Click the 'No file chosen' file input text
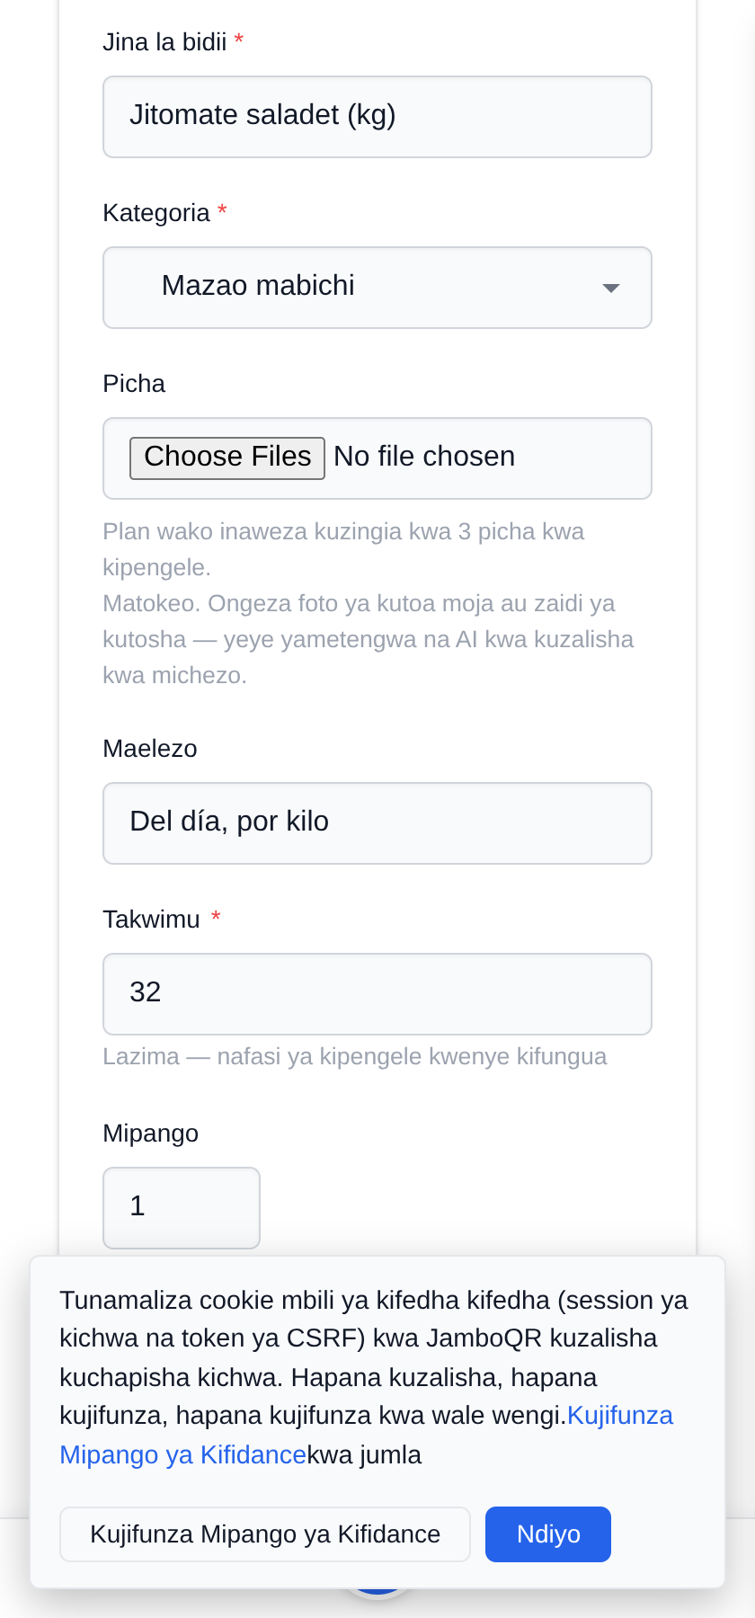This screenshot has width=755, height=1618. (424, 457)
